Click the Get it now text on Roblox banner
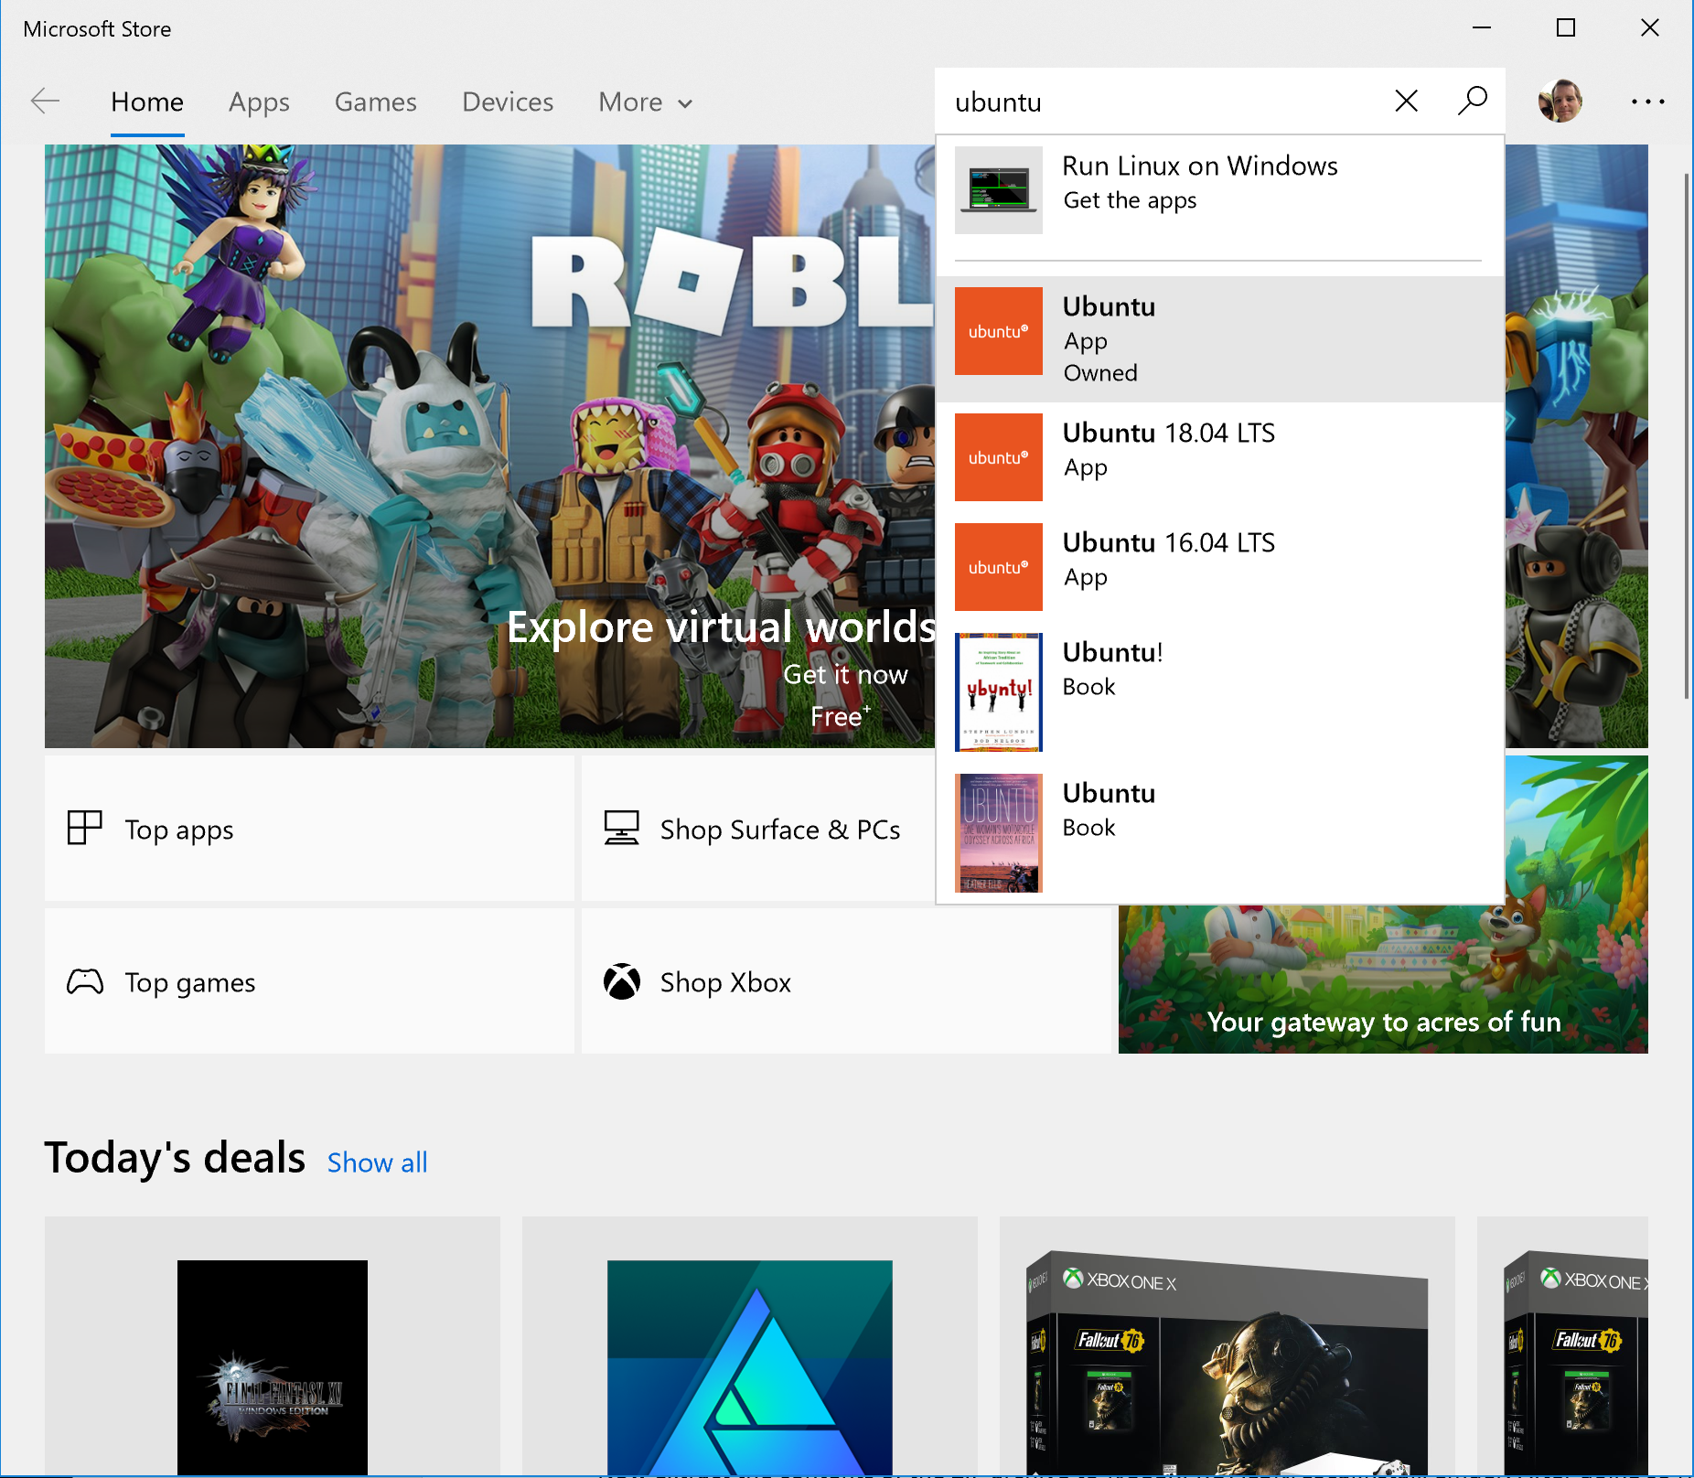The height and width of the screenshot is (1478, 1694). 845,675
